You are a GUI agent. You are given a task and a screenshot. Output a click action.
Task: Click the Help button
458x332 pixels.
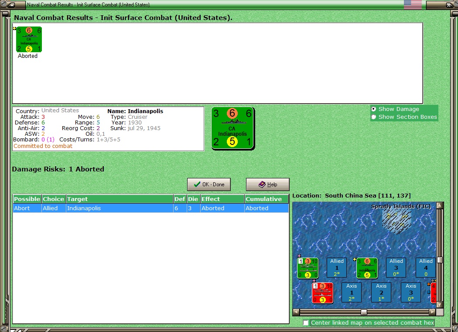click(x=267, y=184)
